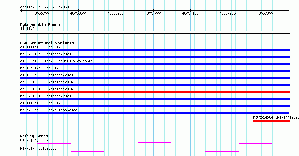Click the dgv1111n100 (Coe2014) variant label
299x156 pixels.
[41, 47]
